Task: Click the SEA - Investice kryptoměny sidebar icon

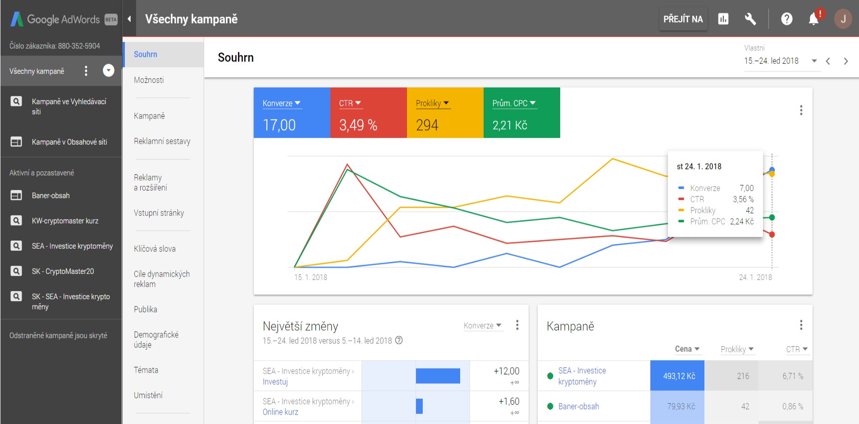Action: (16, 246)
